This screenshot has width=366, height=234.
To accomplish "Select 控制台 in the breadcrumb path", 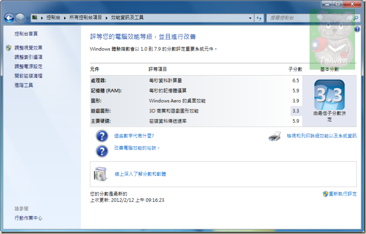I will 53,17.
